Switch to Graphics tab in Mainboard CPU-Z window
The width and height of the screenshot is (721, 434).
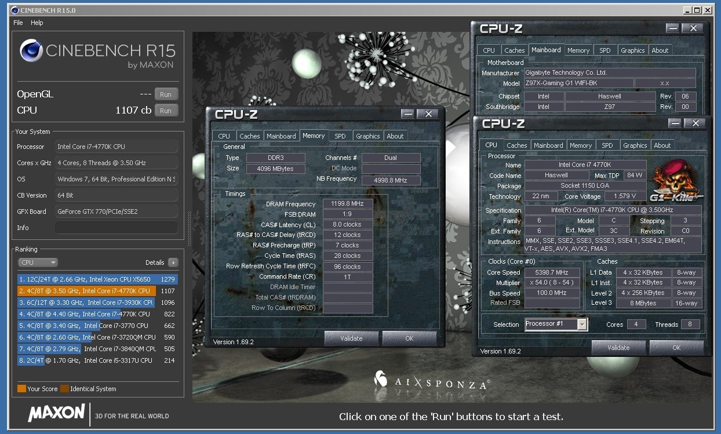tap(633, 50)
